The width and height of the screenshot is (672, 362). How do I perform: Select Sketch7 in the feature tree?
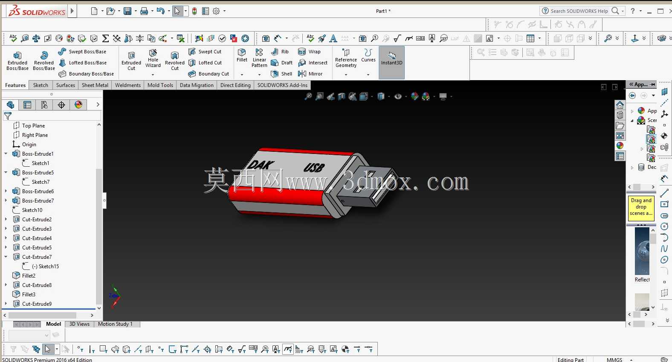coord(36,182)
